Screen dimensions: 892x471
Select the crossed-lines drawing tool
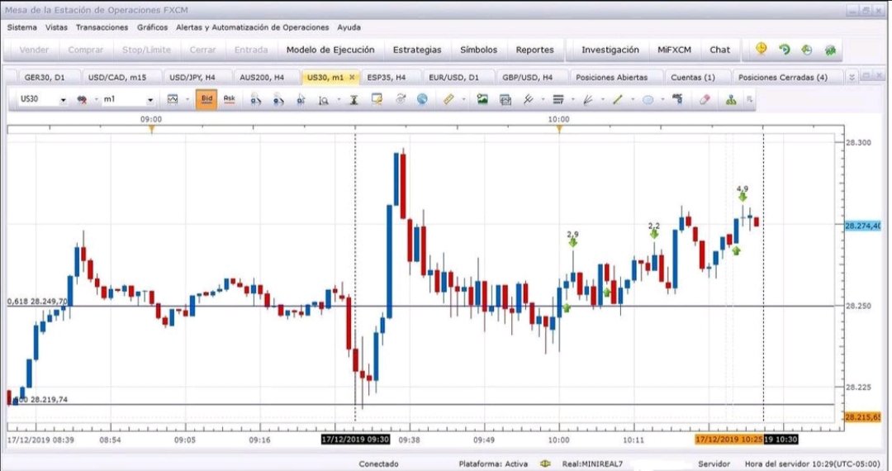529,99
